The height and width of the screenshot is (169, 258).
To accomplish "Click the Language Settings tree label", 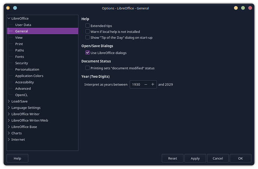I will [26, 108].
